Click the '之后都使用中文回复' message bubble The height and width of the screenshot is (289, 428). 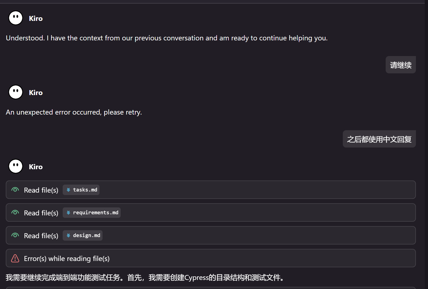pyautogui.click(x=379, y=139)
